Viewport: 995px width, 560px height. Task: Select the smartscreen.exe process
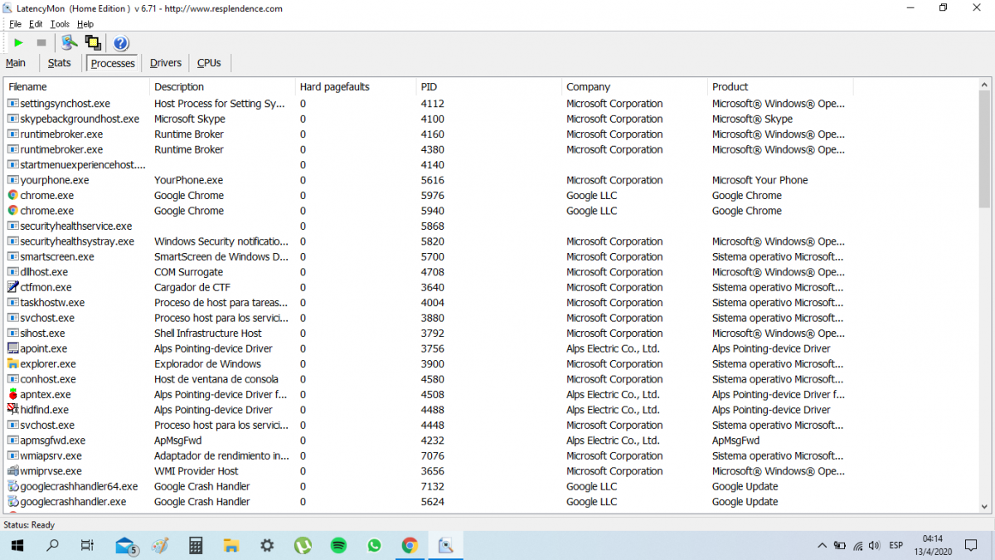57,257
